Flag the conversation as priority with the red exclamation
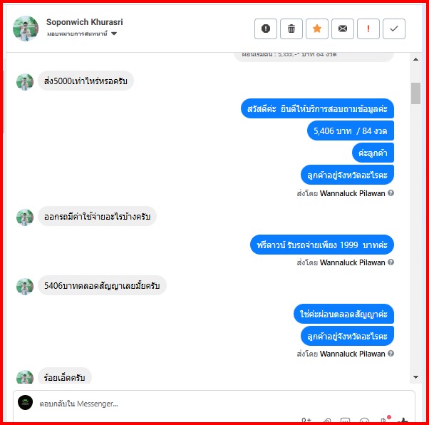The width and height of the screenshot is (429, 425). point(368,29)
